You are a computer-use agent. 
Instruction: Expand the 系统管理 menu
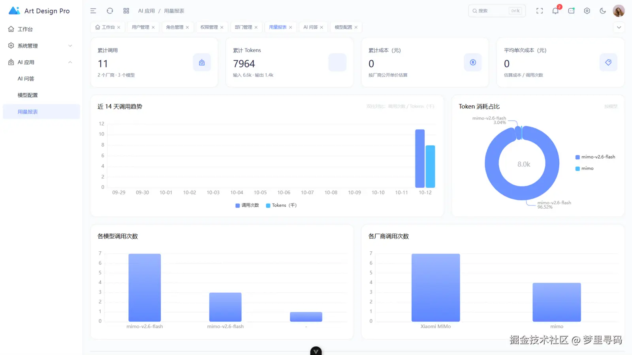[41, 46]
